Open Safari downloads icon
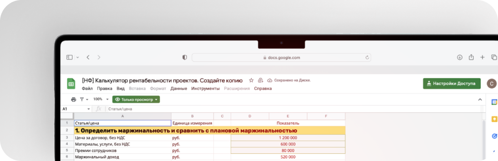Image resolution: width=498 pixels, height=161 pixels. 459,57
